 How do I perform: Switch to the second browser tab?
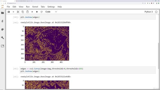click(x=23, y=1)
